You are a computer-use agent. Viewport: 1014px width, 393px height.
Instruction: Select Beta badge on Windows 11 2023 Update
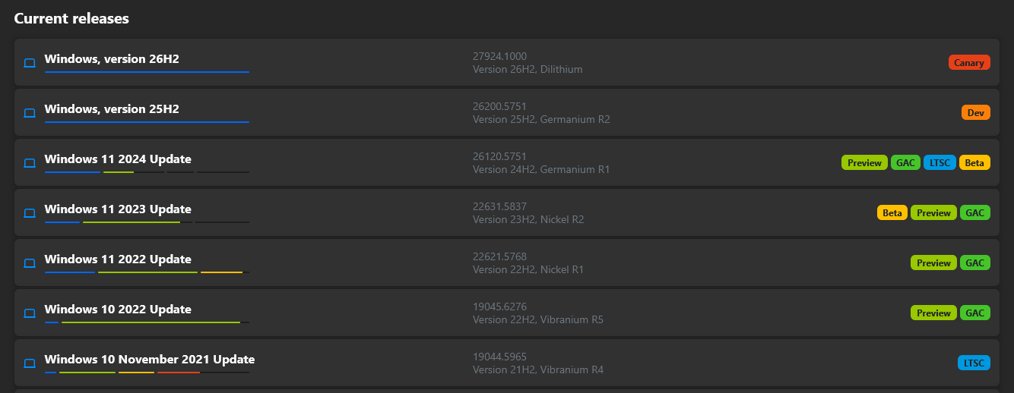pyautogui.click(x=892, y=212)
